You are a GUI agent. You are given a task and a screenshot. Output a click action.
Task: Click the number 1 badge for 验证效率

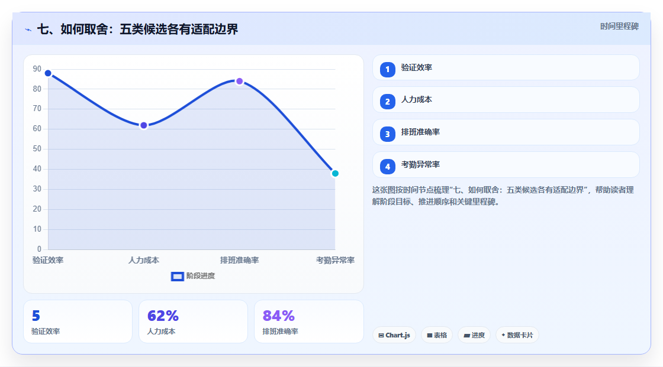coord(387,69)
